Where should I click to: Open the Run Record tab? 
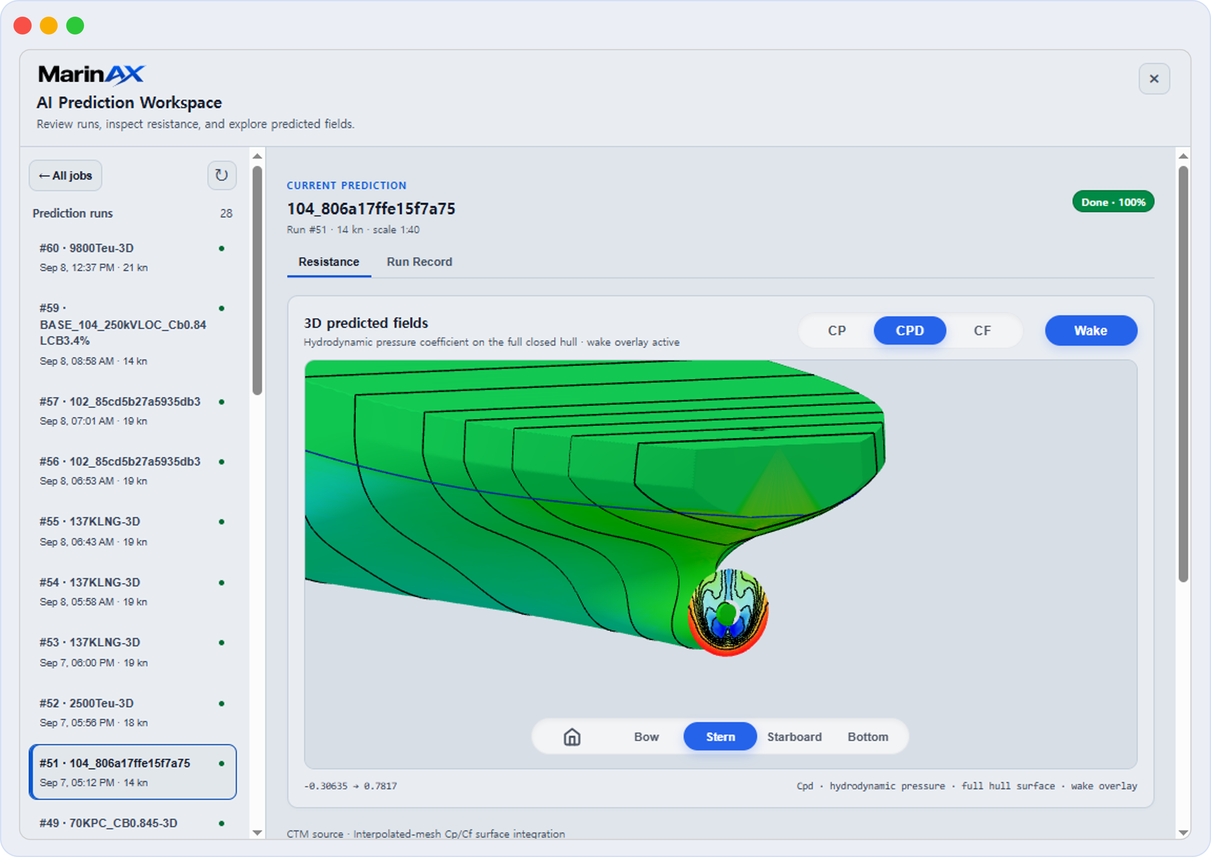[x=419, y=262]
